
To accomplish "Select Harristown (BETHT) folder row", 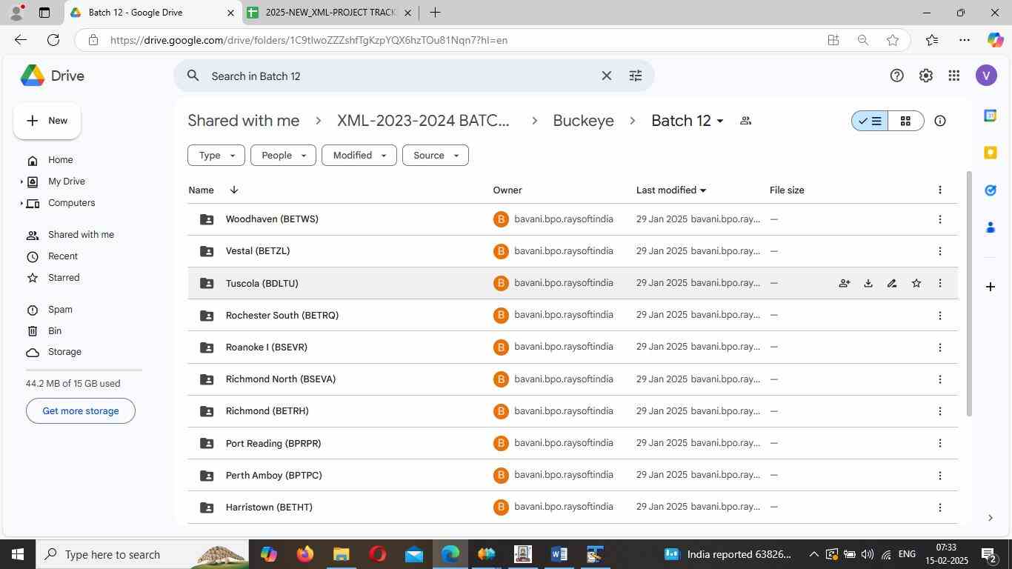I will 572,508.
